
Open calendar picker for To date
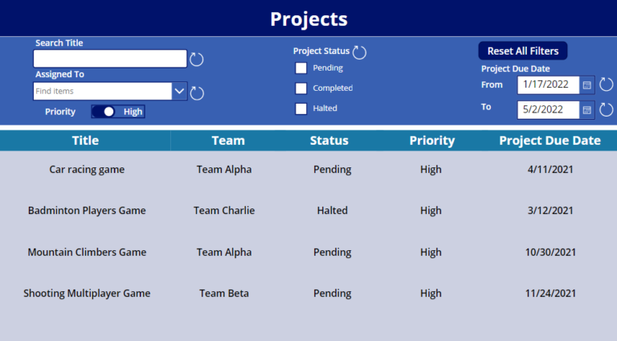click(586, 110)
